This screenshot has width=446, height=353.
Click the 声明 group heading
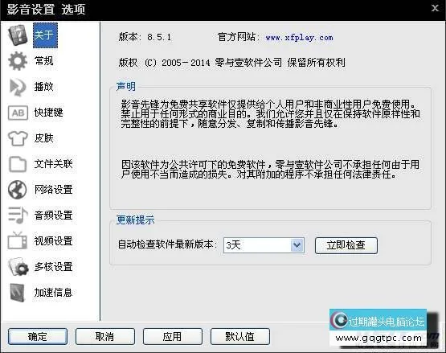click(126, 86)
